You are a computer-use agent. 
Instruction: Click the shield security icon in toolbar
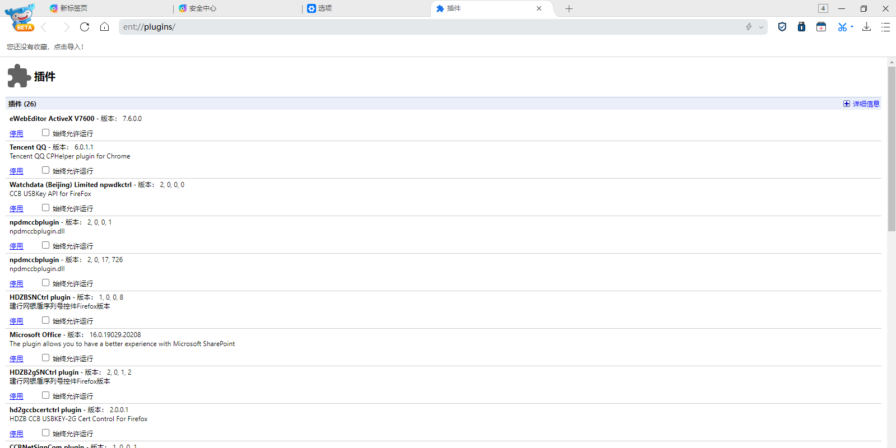point(782,27)
